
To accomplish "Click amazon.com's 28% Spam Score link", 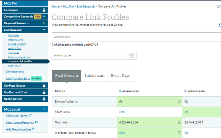I will click(x=122, y=112).
